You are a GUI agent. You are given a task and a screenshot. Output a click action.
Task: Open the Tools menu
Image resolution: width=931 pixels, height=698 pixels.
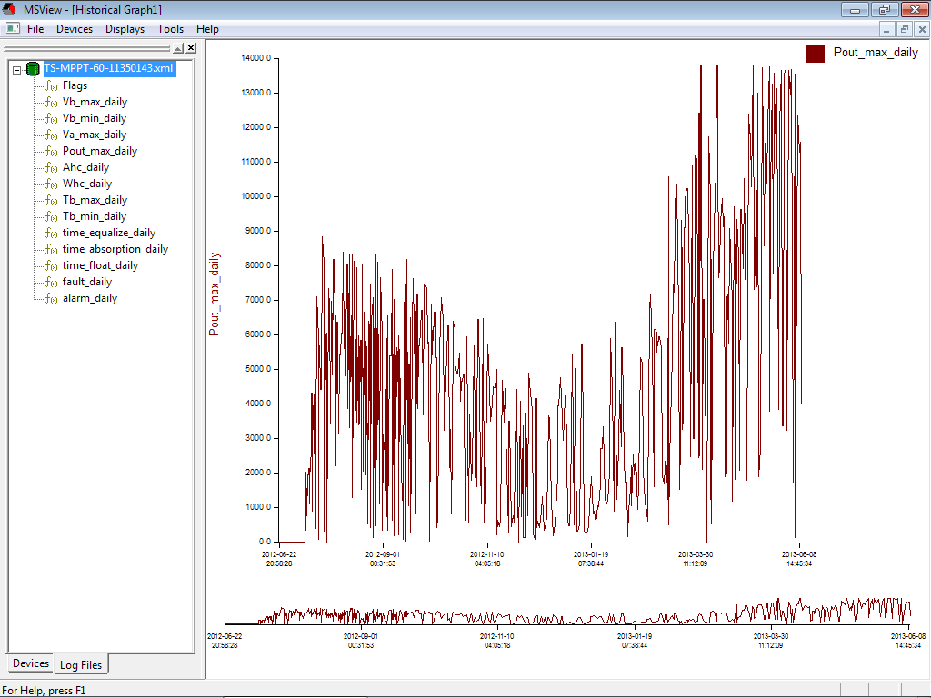point(170,29)
